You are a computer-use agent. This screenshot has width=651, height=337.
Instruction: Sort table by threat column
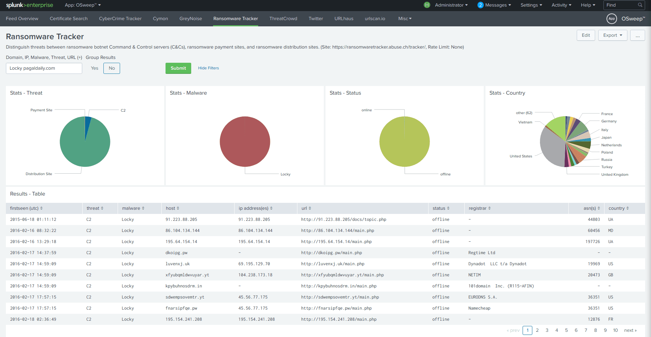tap(95, 208)
